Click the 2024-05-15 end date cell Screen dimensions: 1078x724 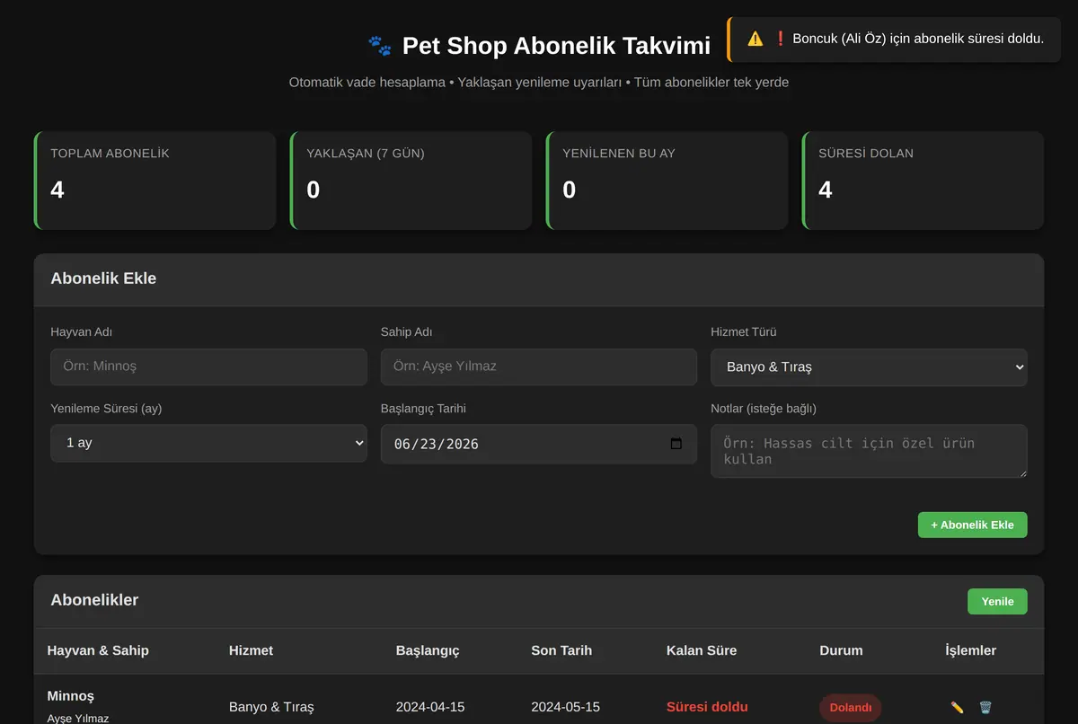click(x=565, y=707)
